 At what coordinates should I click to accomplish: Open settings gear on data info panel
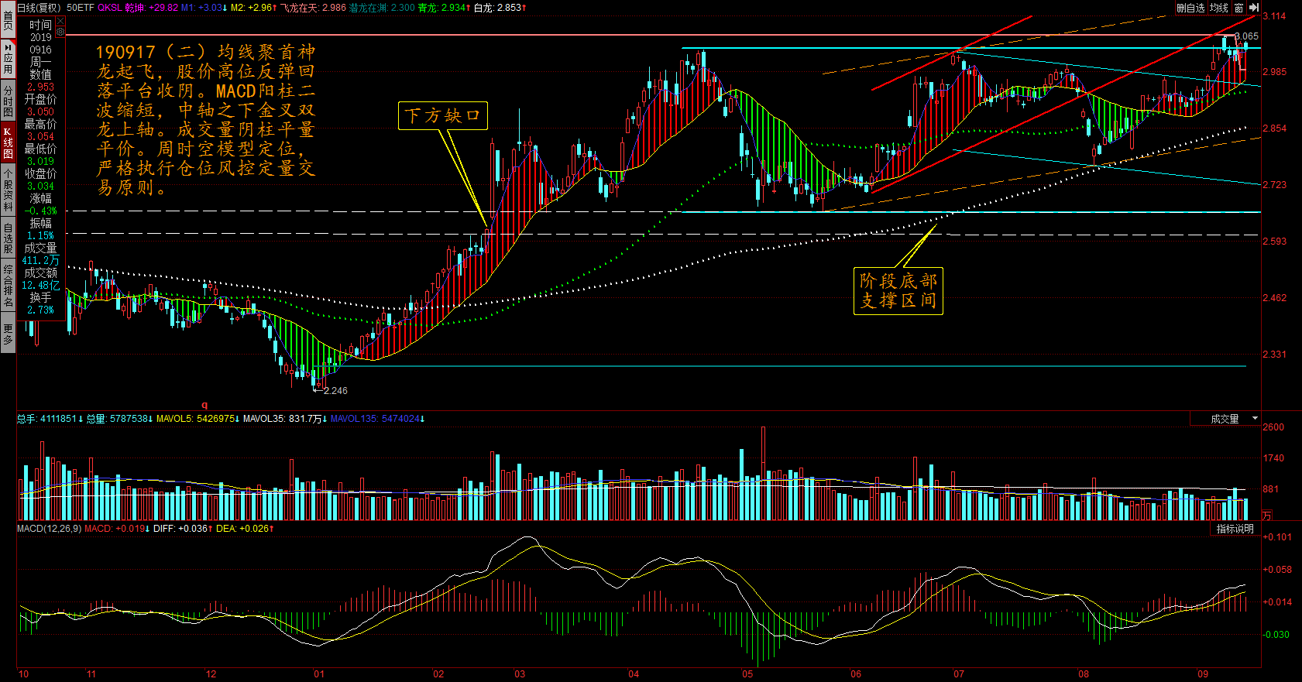click(x=60, y=33)
